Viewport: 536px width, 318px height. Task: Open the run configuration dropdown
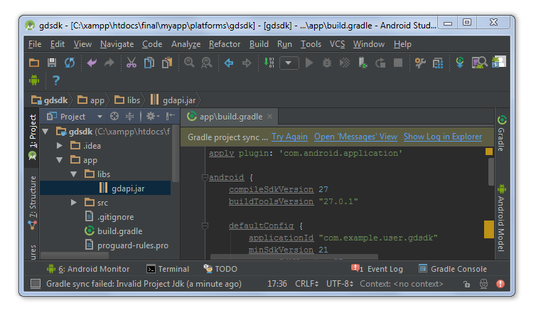pyautogui.click(x=289, y=63)
